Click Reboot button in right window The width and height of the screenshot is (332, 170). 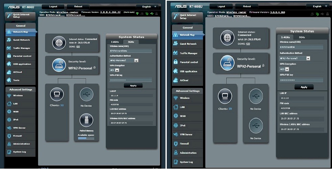click(247, 6)
